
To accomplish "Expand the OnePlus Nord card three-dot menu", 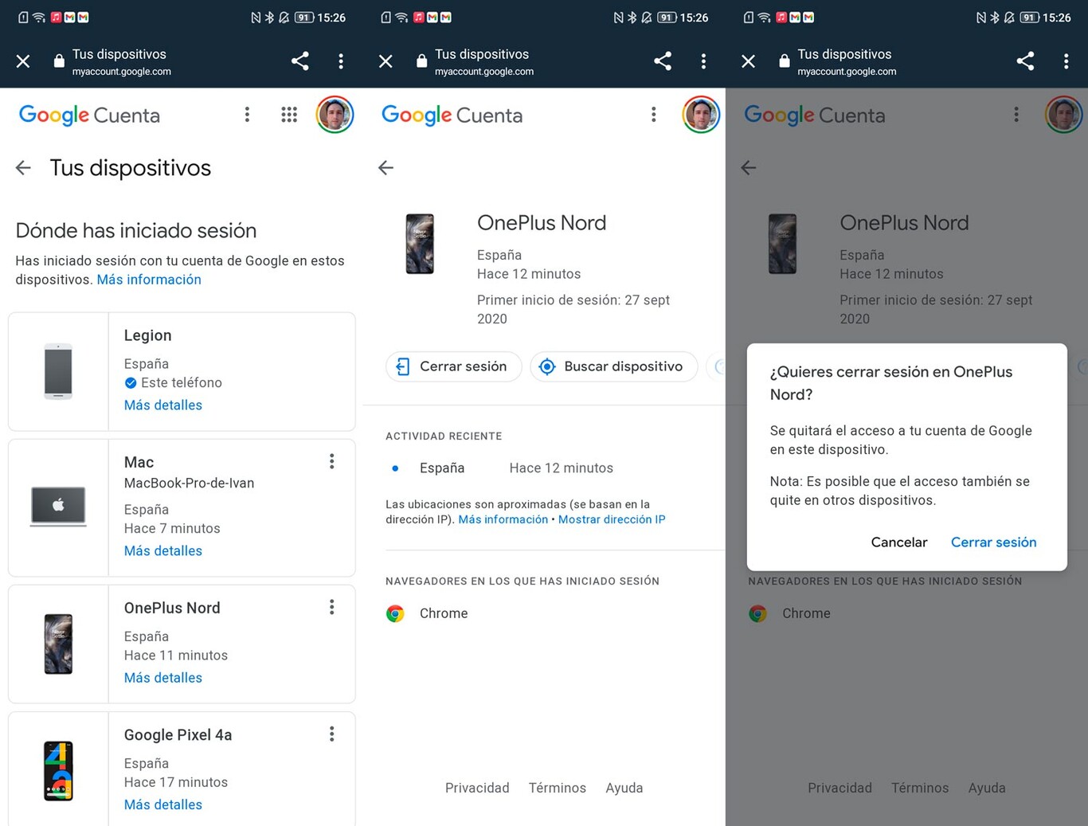I will (332, 607).
